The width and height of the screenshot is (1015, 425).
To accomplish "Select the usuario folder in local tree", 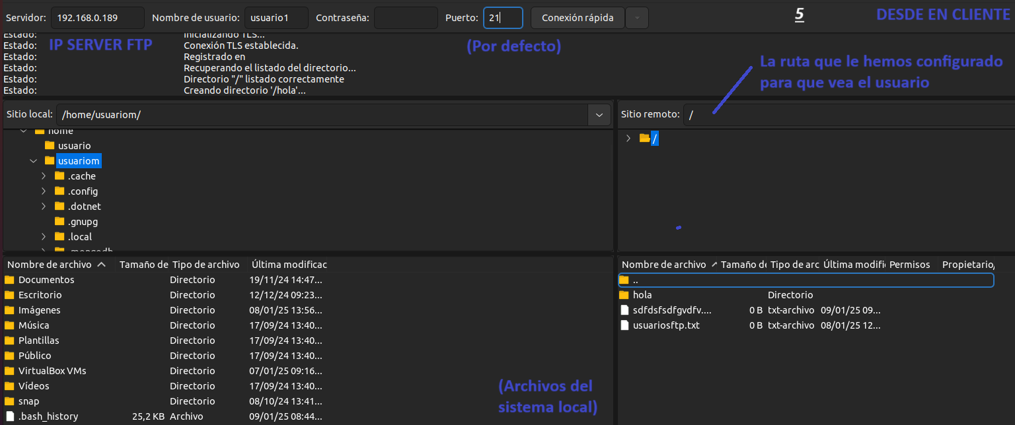I will coord(74,146).
